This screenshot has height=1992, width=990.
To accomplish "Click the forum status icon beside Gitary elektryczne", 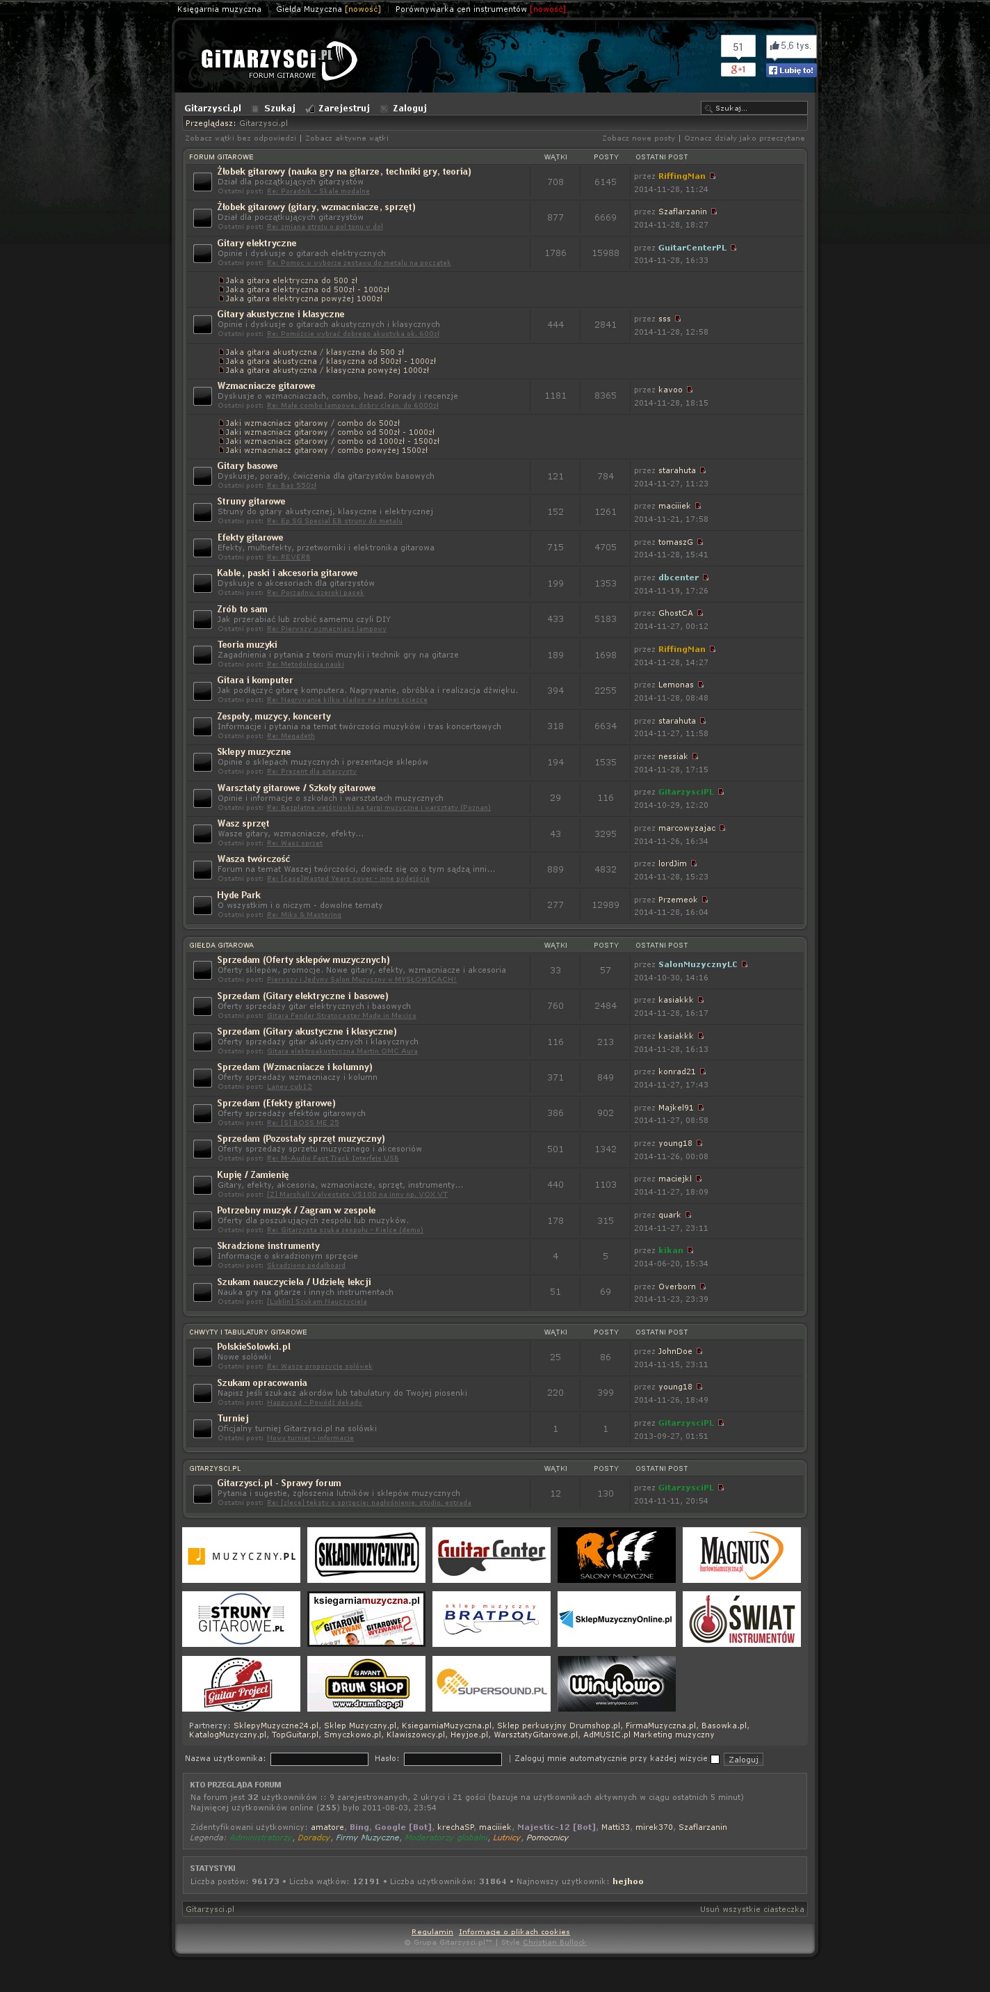I will (202, 254).
